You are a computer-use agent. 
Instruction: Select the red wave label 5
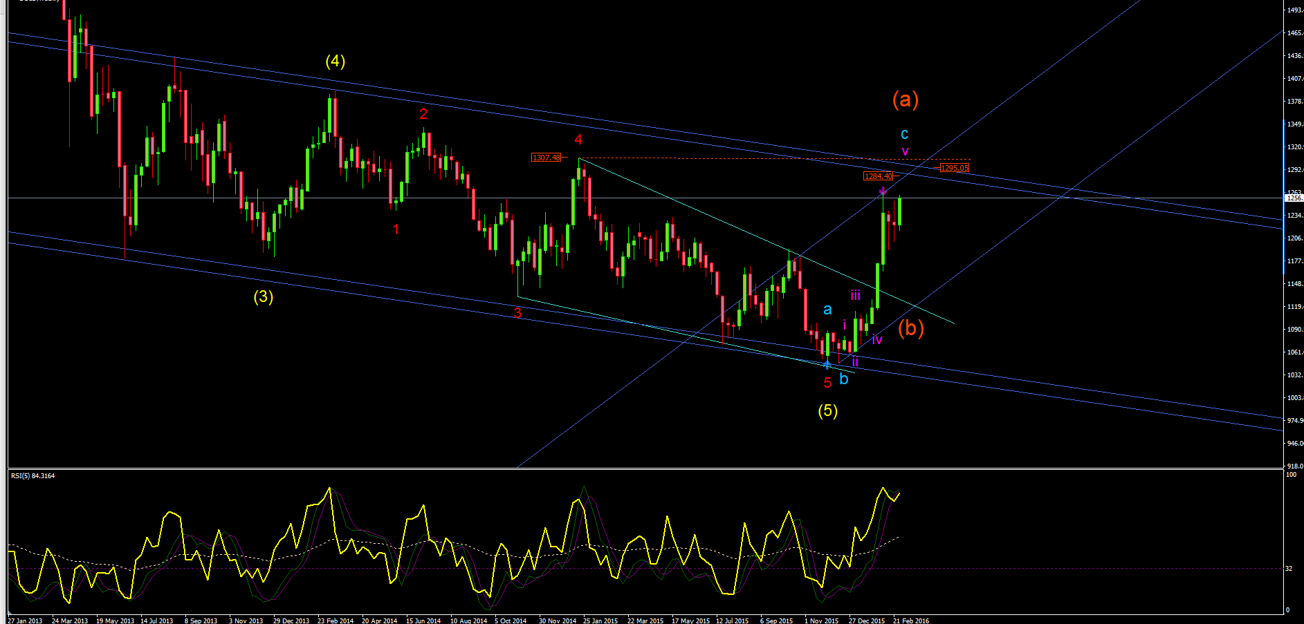[x=827, y=383]
